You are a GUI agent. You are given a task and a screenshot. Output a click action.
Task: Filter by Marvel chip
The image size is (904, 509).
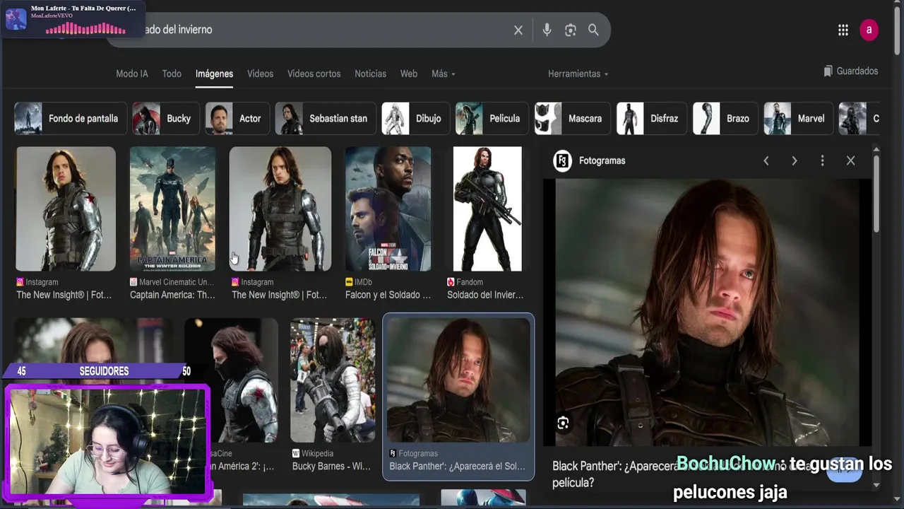798,118
